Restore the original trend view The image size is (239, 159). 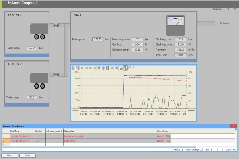[112, 68]
